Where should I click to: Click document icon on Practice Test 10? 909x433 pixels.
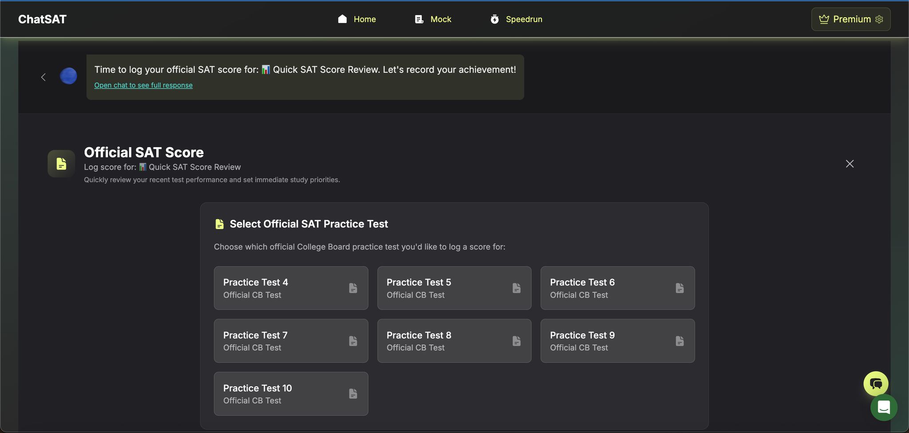[x=353, y=394]
